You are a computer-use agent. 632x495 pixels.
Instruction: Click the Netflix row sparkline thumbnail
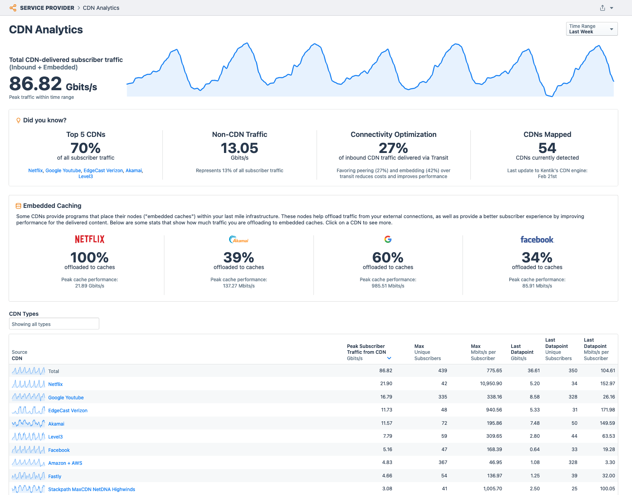pos(28,384)
